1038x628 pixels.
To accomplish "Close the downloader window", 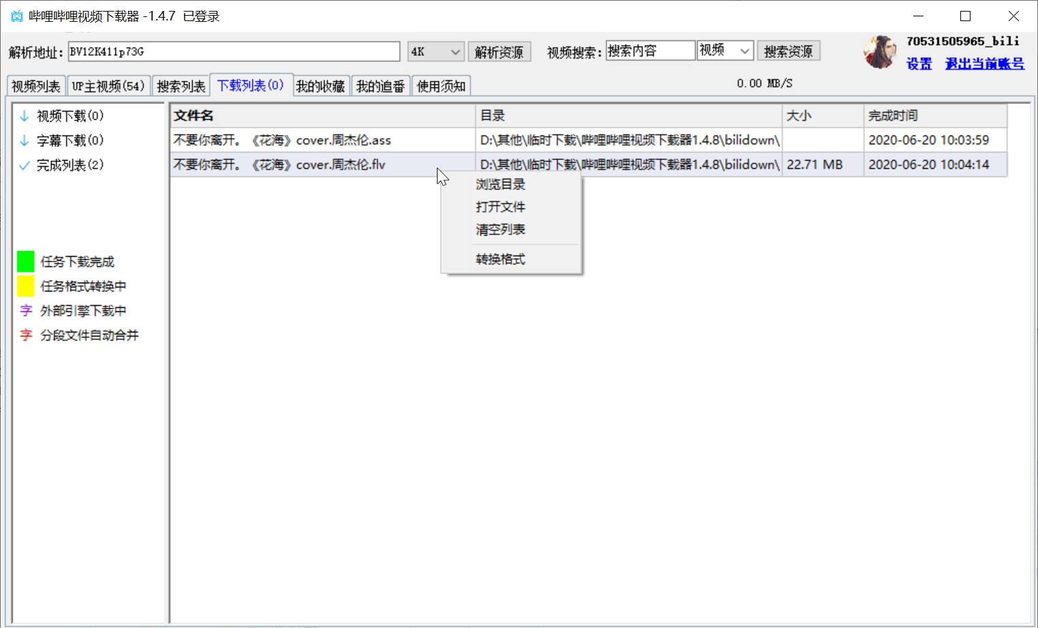I will click(1013, 16).
